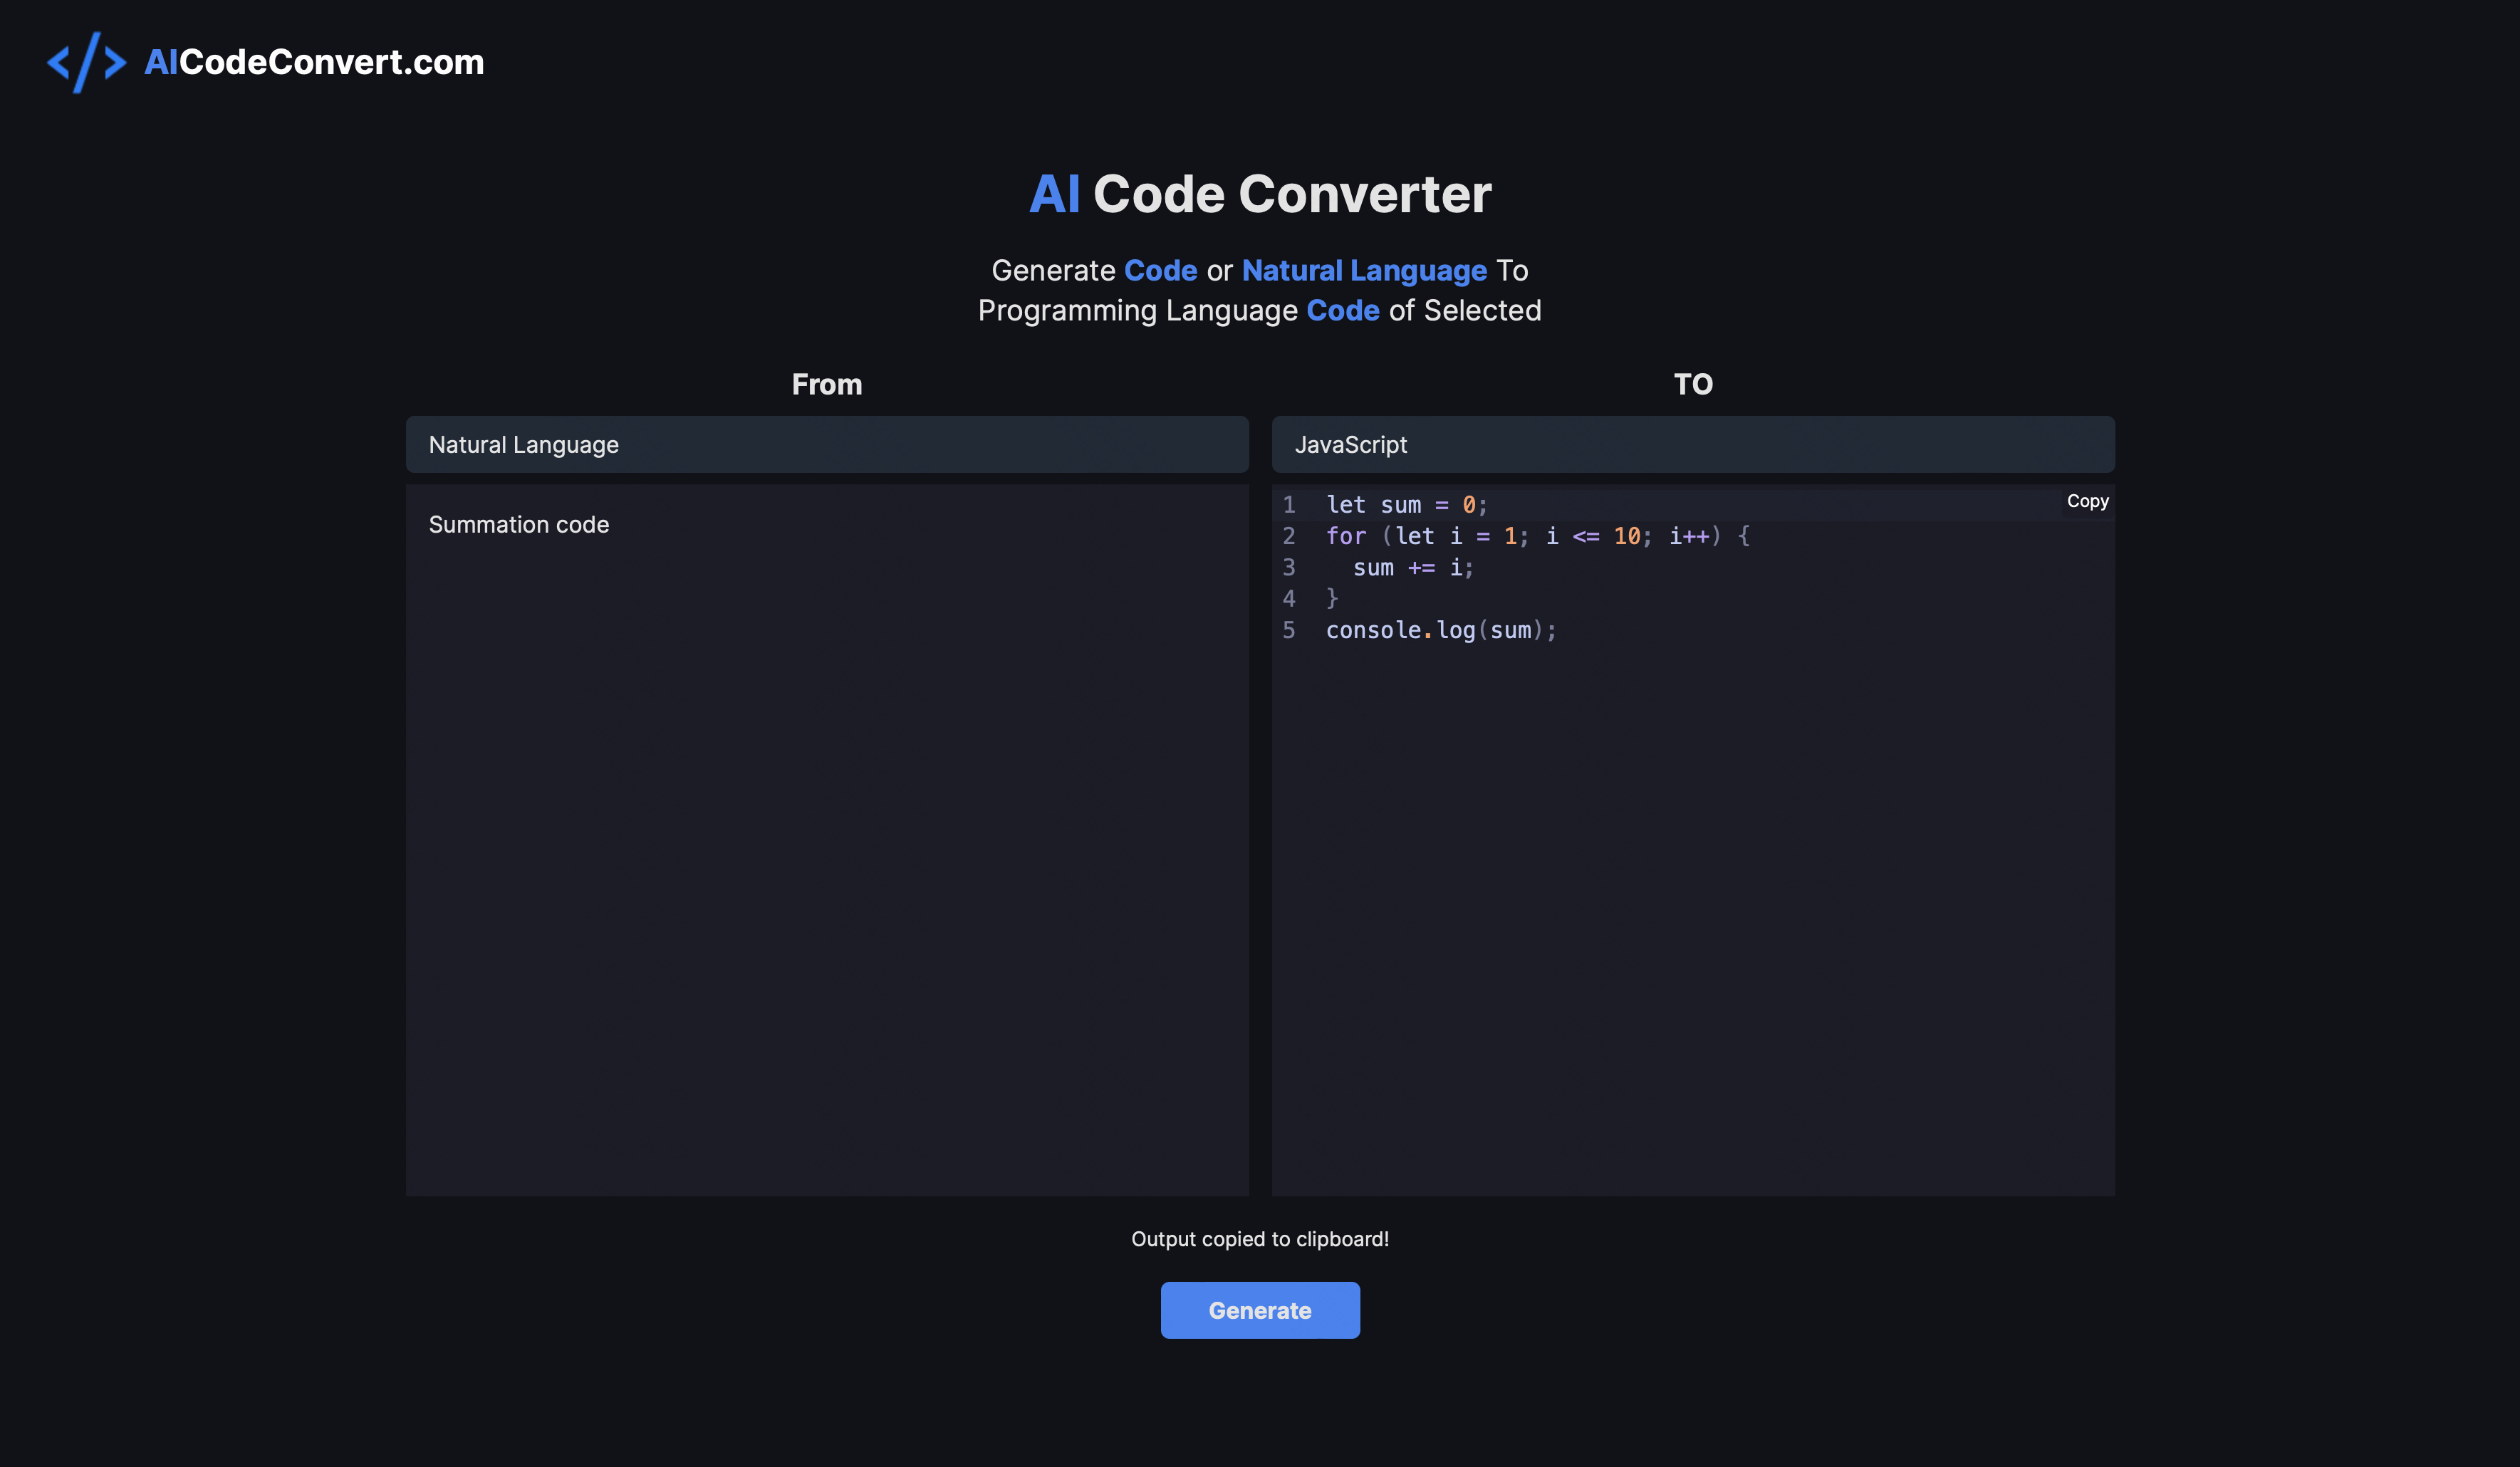Click 'Natural Language' text in subtitle

coord(1363,271)
